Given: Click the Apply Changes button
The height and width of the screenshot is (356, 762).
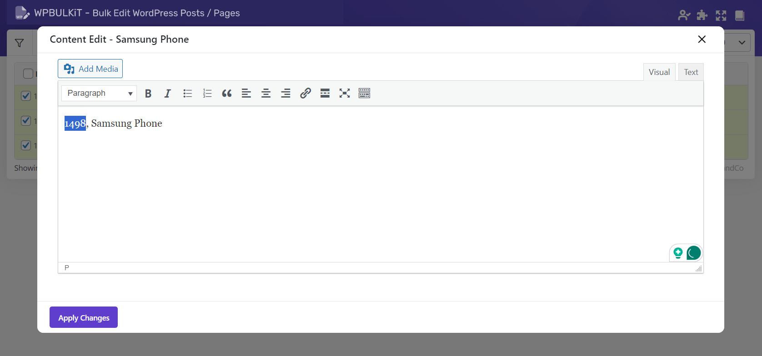Looking at the screenshot, I should pyautogui.click(x=84, y=317).
